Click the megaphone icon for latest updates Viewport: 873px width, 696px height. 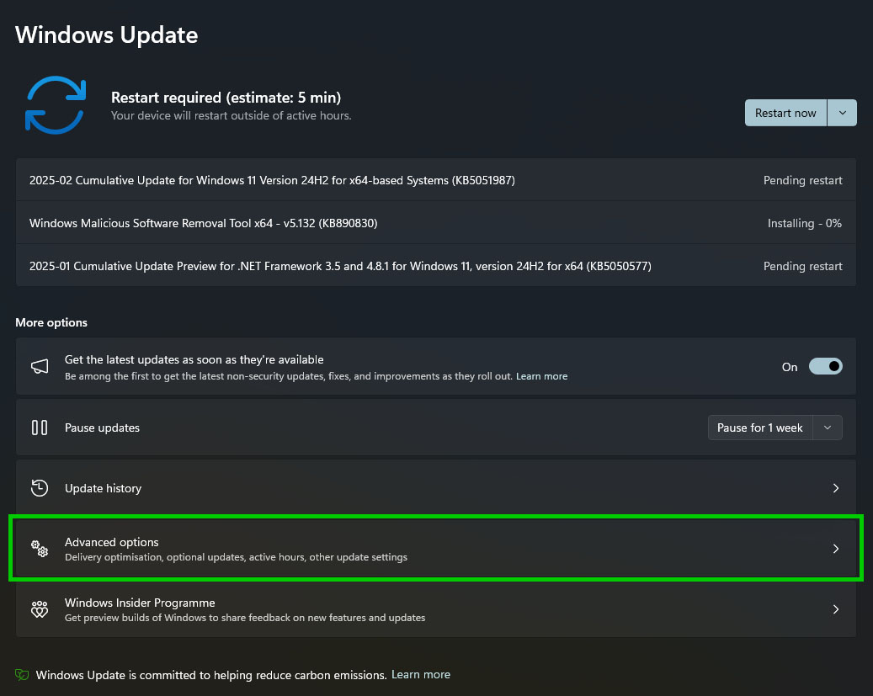(40, 367)
